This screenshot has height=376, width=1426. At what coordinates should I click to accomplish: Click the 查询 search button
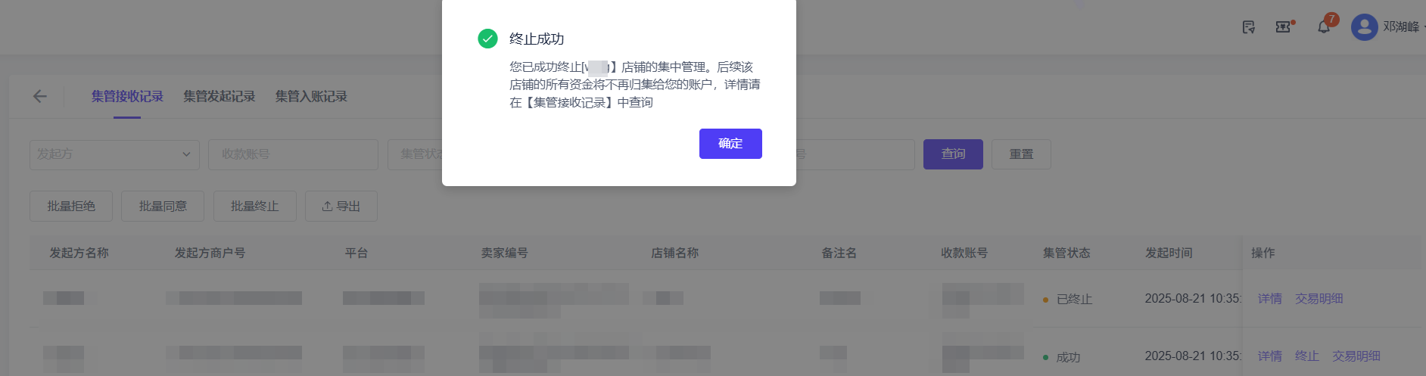(953, 154)
